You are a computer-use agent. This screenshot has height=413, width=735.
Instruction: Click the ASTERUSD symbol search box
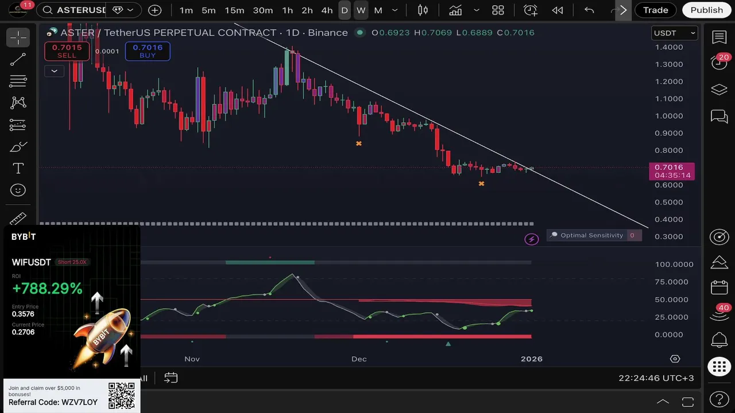(71, 10)
